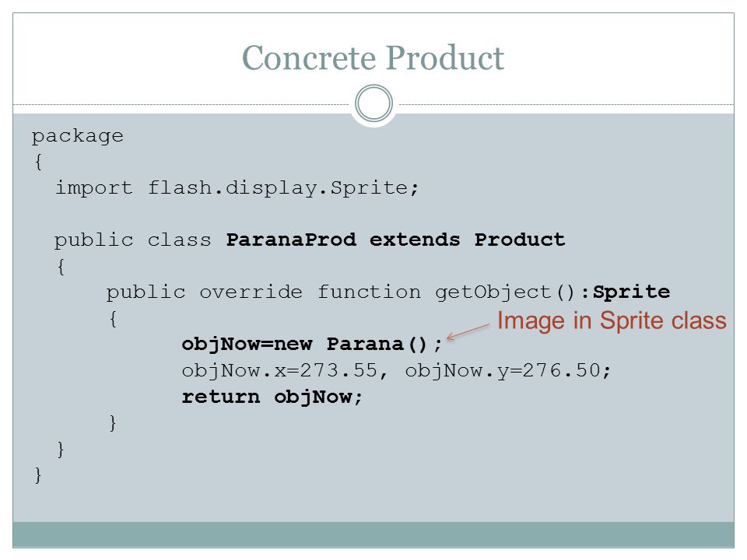The height and width of the screenshot is (560, 747).
Task: Click the circle ornament below the title
Action: point(374,103)
